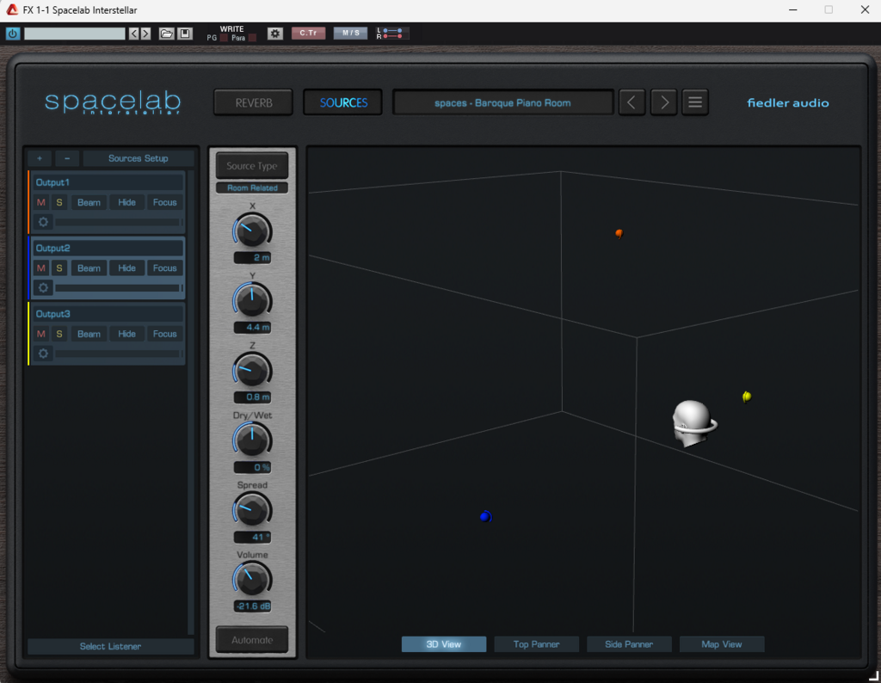Toggle Focus on Output1
This screenshot has width=881, height=683.
[x=164, y=202]
